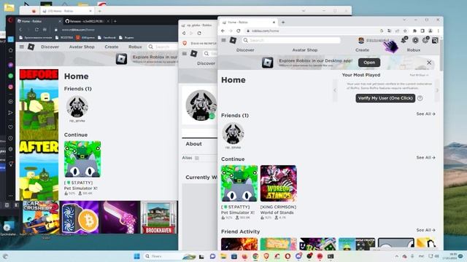
Task: Open Avatar Shop in the Opera Roblox nav
Action: [82, 47]
